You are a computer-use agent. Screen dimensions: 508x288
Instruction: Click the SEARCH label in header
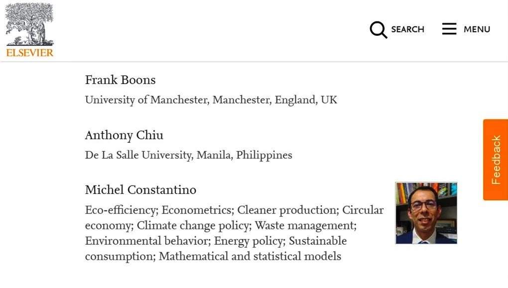407,29
